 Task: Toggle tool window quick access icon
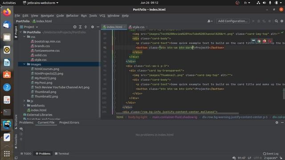(x=16, y=158)
